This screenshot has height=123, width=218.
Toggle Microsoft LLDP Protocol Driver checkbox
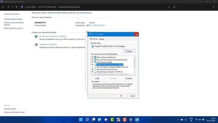pyautogui.click(x=92, y=69)
